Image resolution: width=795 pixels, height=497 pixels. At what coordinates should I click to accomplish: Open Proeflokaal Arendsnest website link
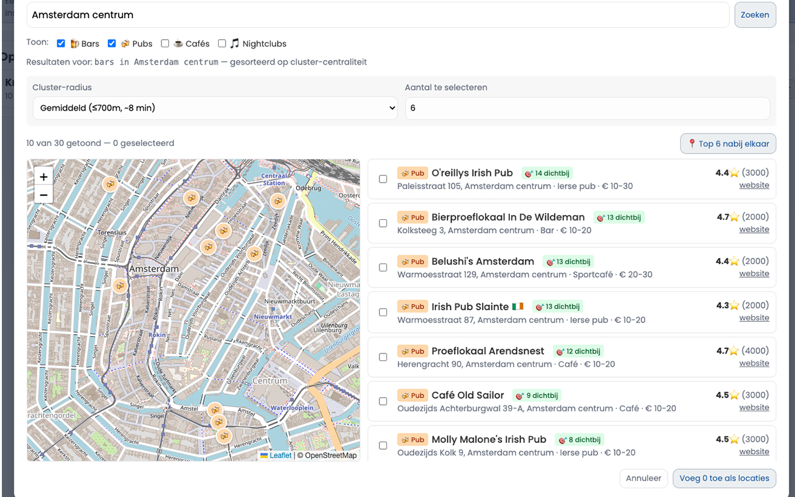tap(754, 363)
